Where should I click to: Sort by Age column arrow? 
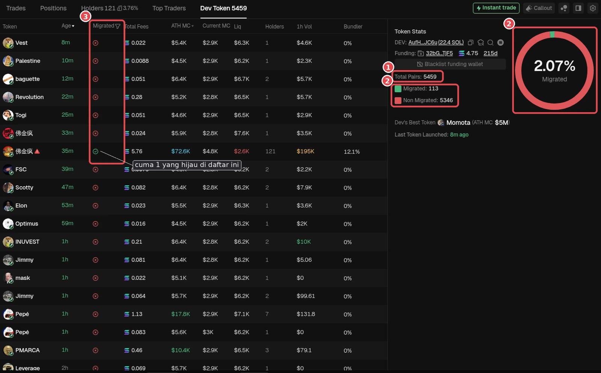click(73, 26)
